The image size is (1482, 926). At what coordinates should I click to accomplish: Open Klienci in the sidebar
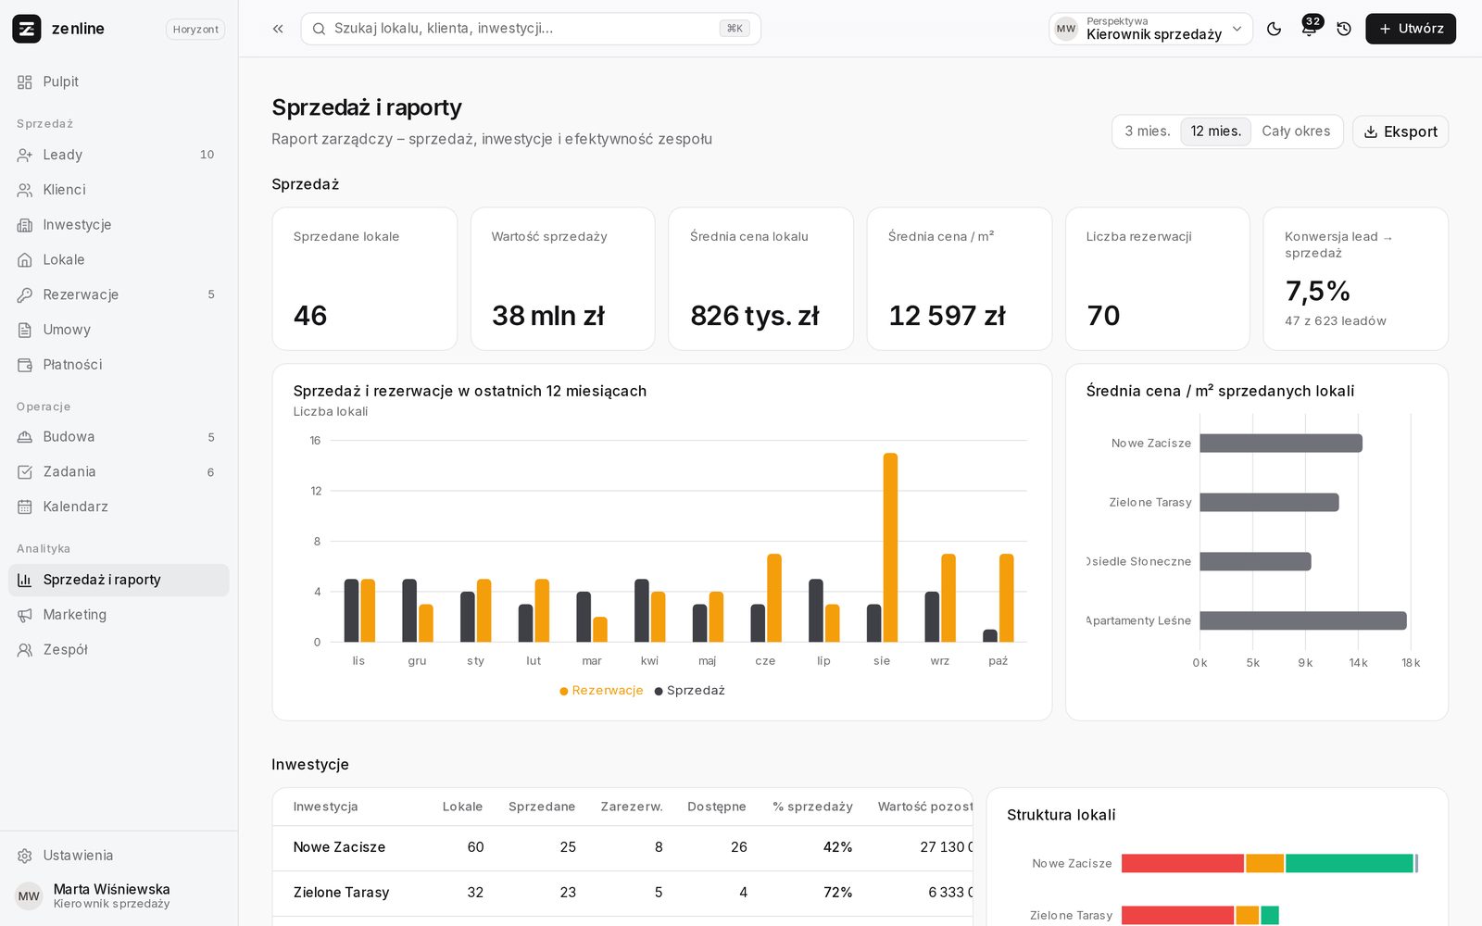[x=119, y=190]
